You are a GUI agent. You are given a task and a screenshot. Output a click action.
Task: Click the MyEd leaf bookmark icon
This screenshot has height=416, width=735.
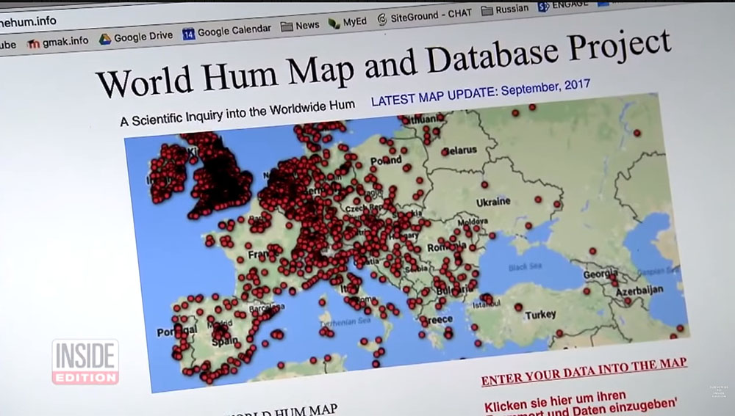point(334,23)
